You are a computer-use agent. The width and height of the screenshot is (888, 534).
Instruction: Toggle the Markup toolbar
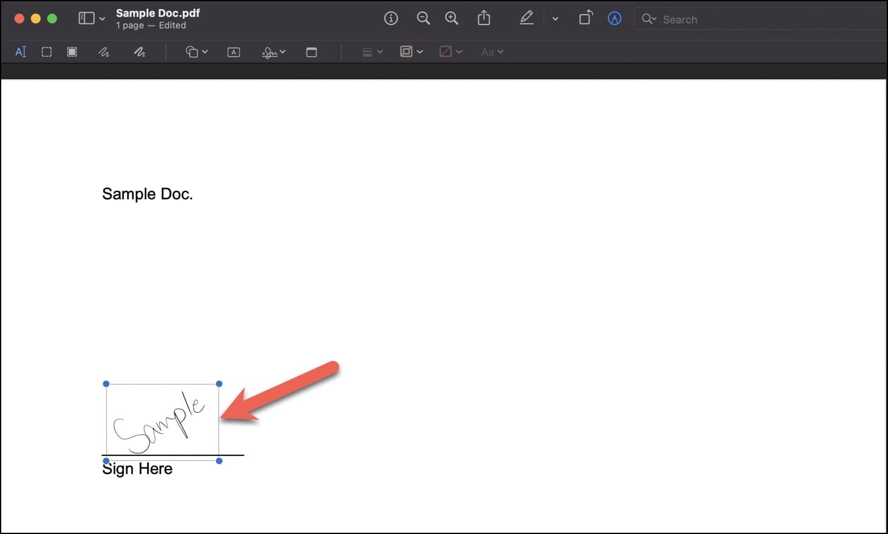526,18
